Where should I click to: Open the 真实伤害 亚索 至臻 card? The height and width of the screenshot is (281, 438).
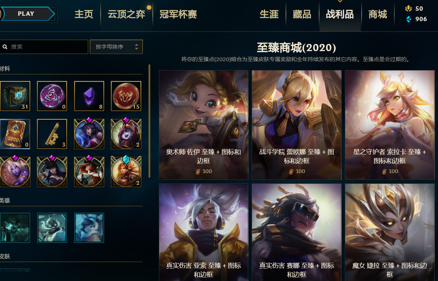(203, 232)
